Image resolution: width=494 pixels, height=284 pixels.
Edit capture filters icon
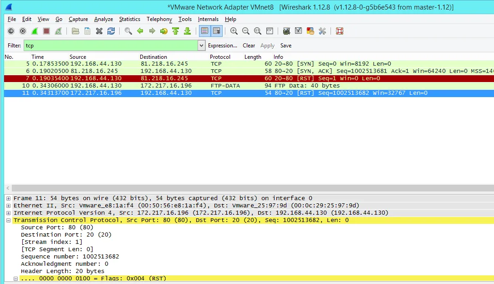click(286, 31)
